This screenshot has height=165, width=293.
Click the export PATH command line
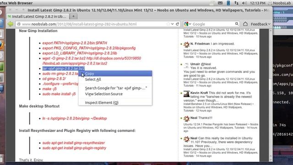pos(75,43)
